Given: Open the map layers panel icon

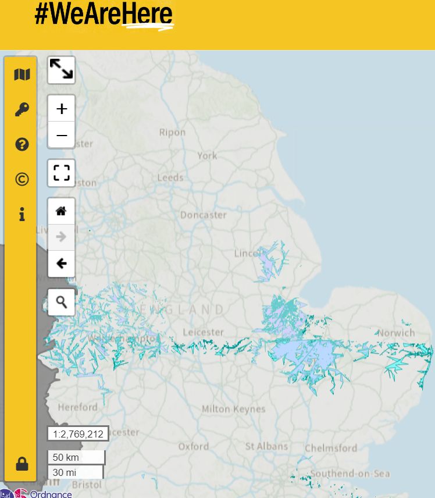Looking at the screenshot, I should [x=22, y=74].
